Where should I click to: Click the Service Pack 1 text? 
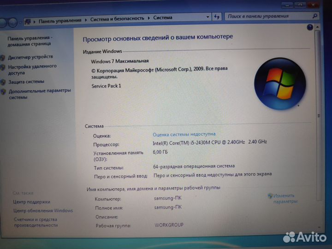tap(107, 86)
